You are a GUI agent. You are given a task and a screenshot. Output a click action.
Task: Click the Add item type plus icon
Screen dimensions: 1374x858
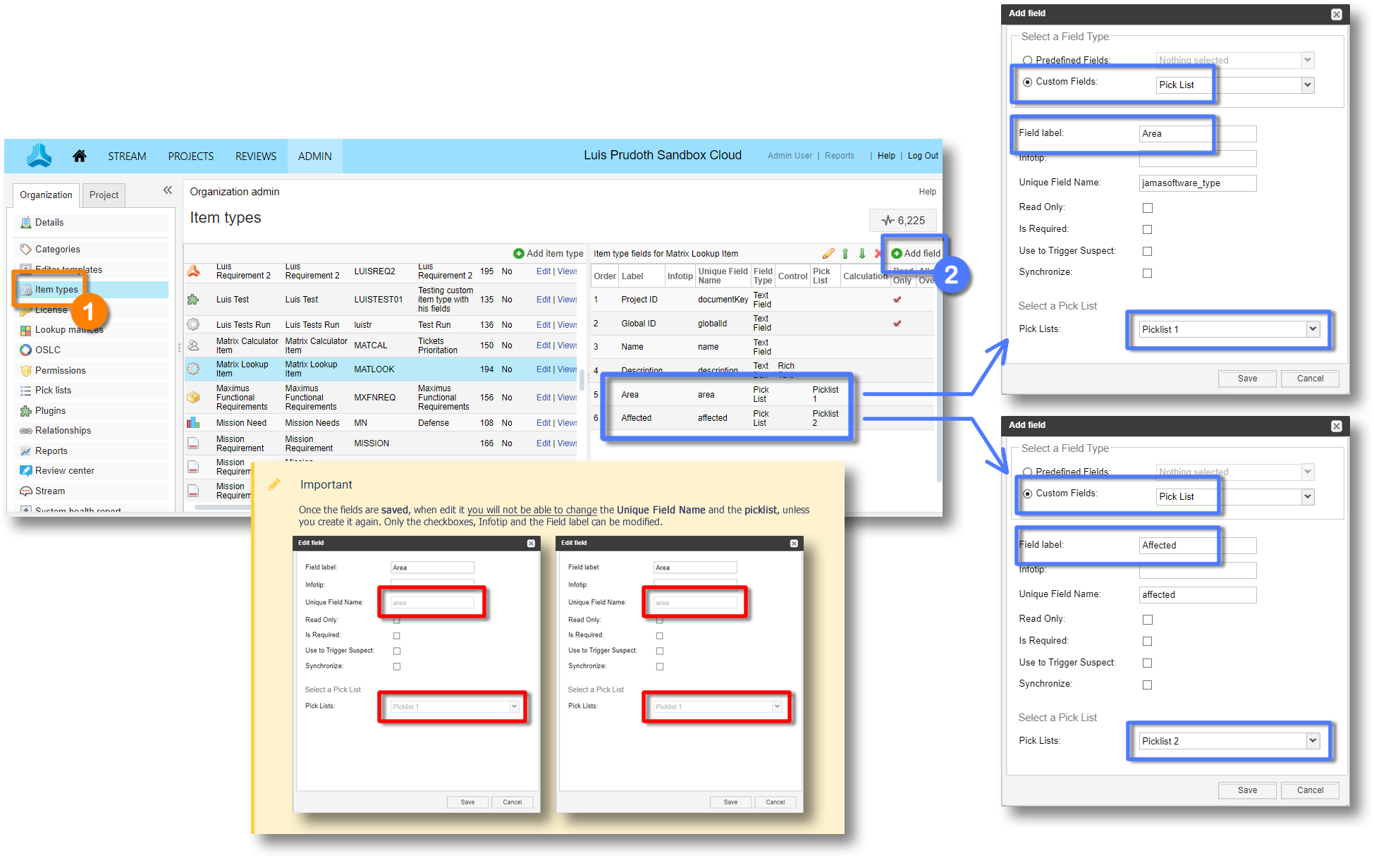pos(519,253)
